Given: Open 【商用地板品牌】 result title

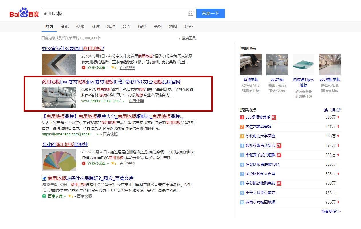Looking at the screenshot, I should (113, 116).
